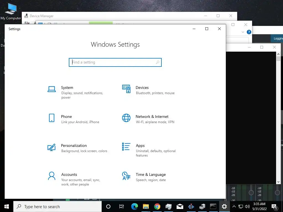Image resolution: width=283 pixels, height=212 pixels.
Task: Open the Network & Internet globe icon
Action: (x=126, y=118)
